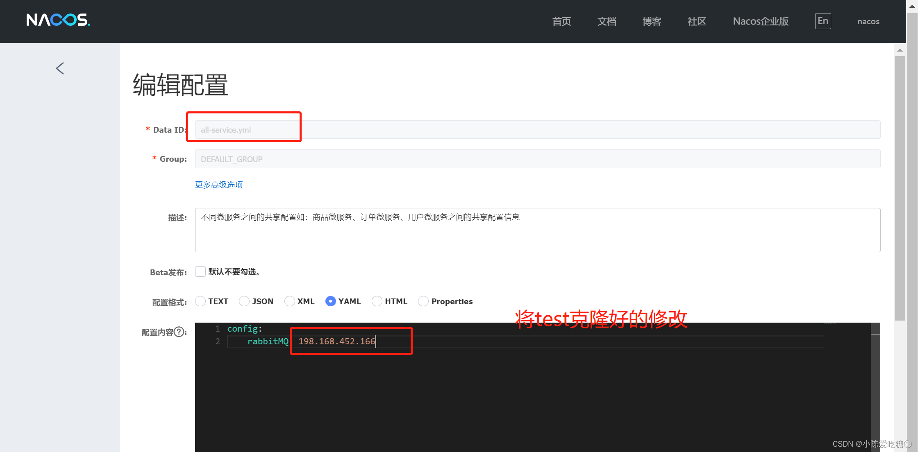Click the inner page scrollbar thumb
Image resolution: width=918 pixels, height=452 pixels.
point(900,188)
